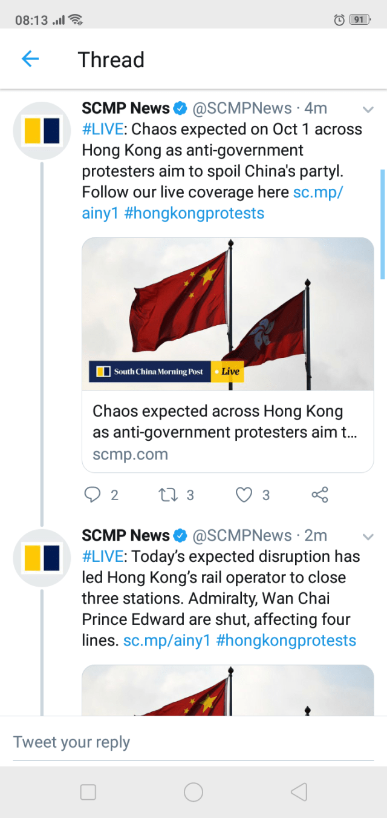This screenshot has height=818, width=387.
Task: Expand options chevron on second tweet
Action: [368, 536]
